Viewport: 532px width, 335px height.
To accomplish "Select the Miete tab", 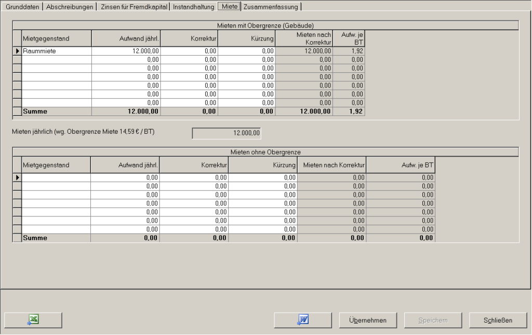I will pos(229,7).
